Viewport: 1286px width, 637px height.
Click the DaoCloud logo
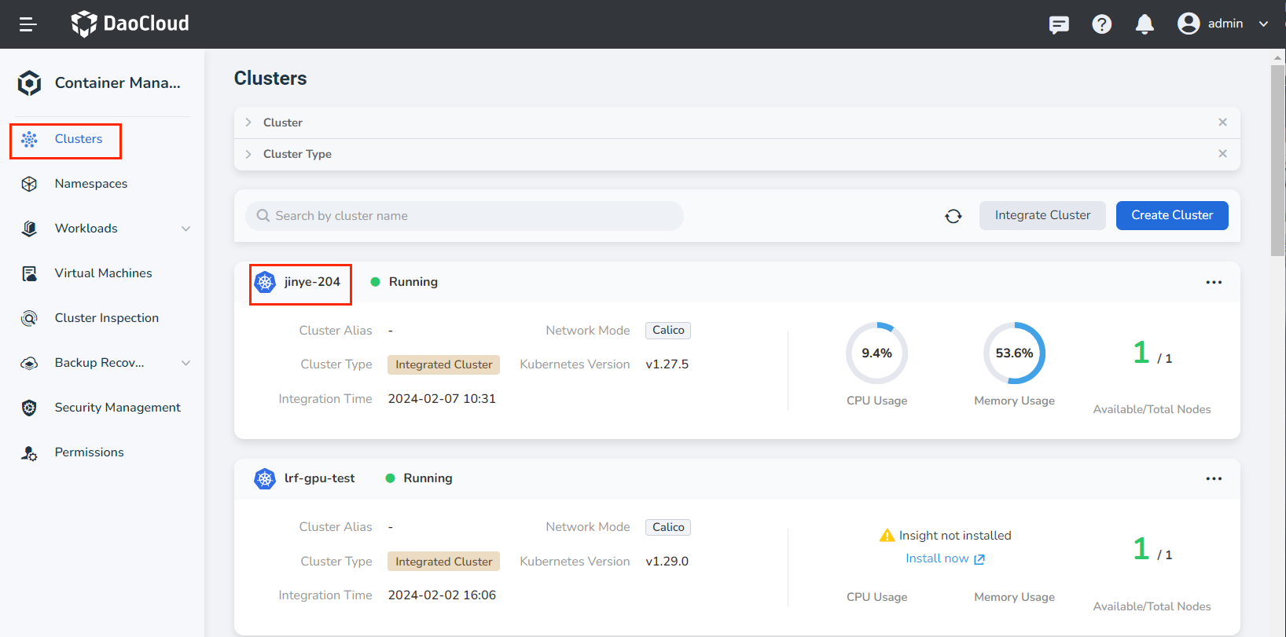pos(130,24)
